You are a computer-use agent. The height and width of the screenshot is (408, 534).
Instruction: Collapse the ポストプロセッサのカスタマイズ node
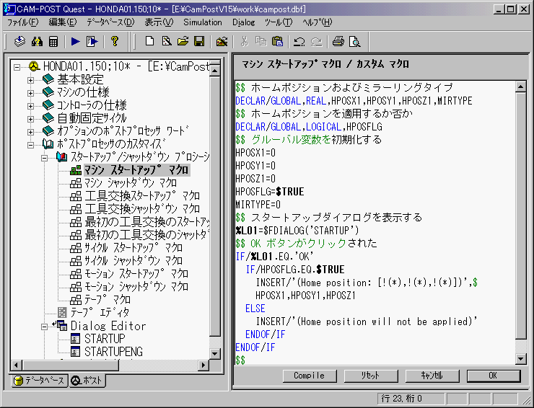30,145
